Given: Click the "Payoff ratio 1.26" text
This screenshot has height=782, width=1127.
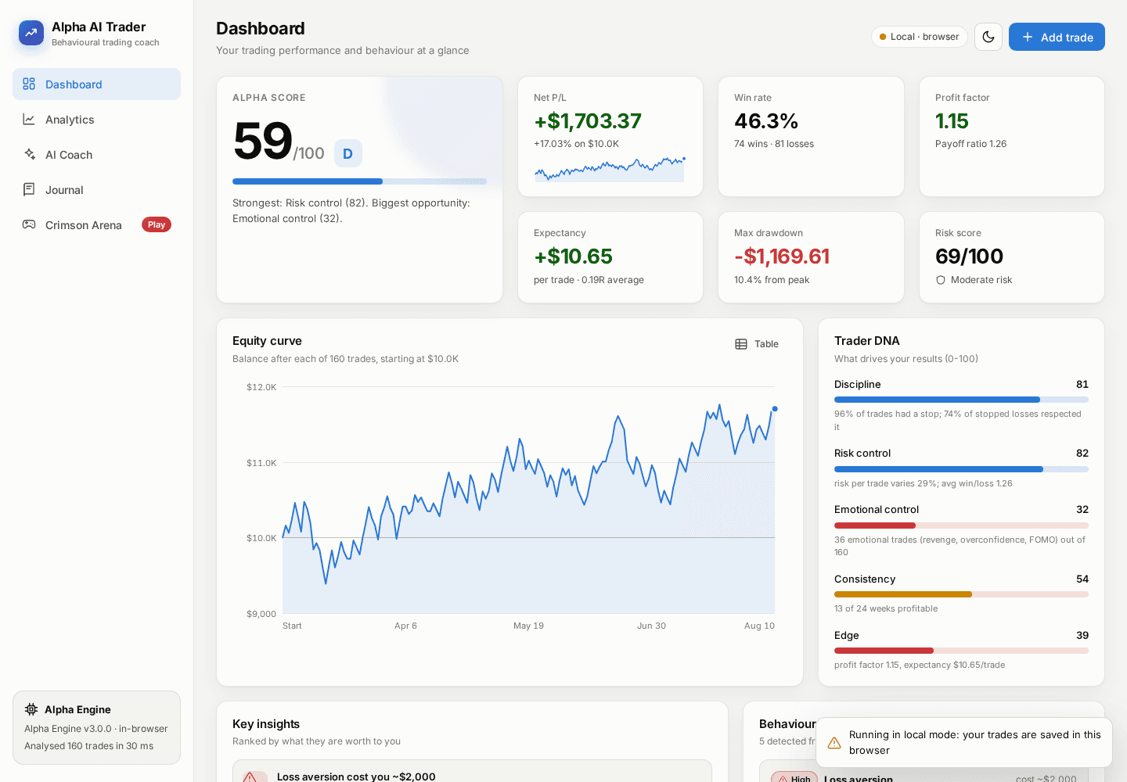Looking at the screenshot, I should pyautogui.click(x=971, y=144).
